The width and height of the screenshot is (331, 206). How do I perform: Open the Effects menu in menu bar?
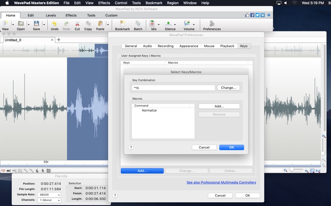(104, 3)
